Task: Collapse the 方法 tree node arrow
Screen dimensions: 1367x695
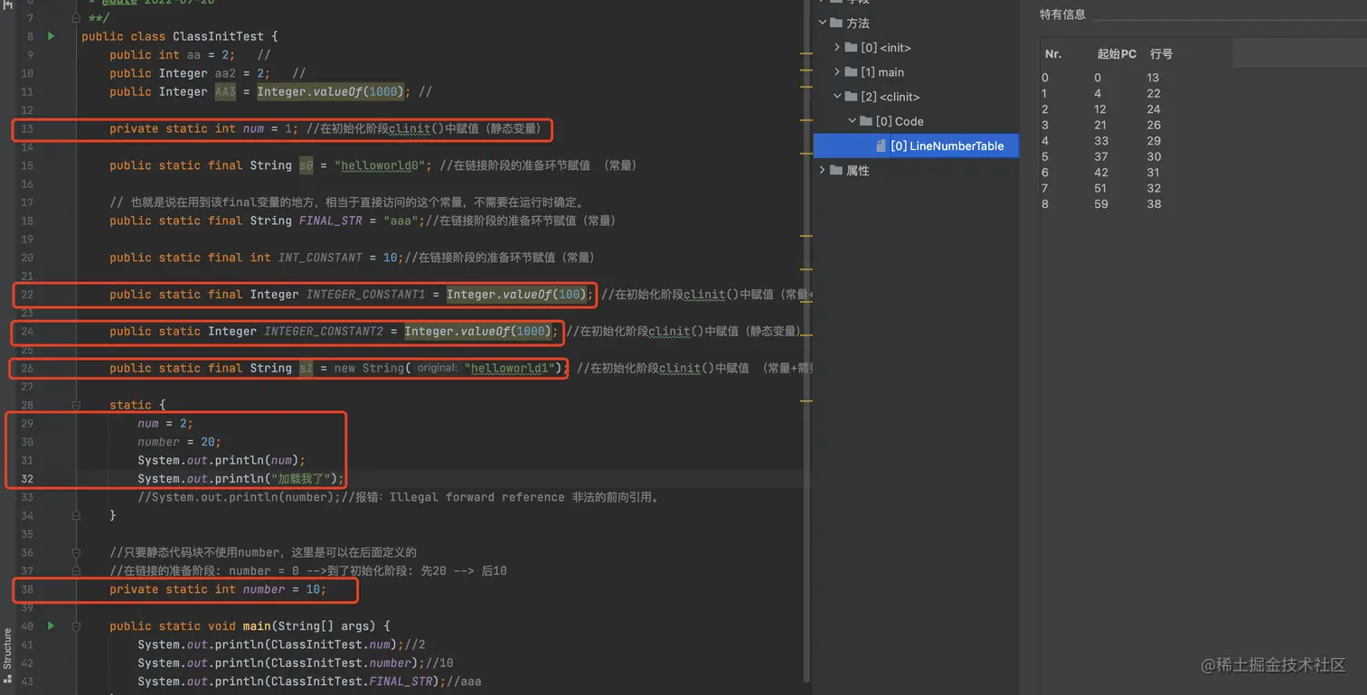Action: pyautogui.click(x=822, y=23)
